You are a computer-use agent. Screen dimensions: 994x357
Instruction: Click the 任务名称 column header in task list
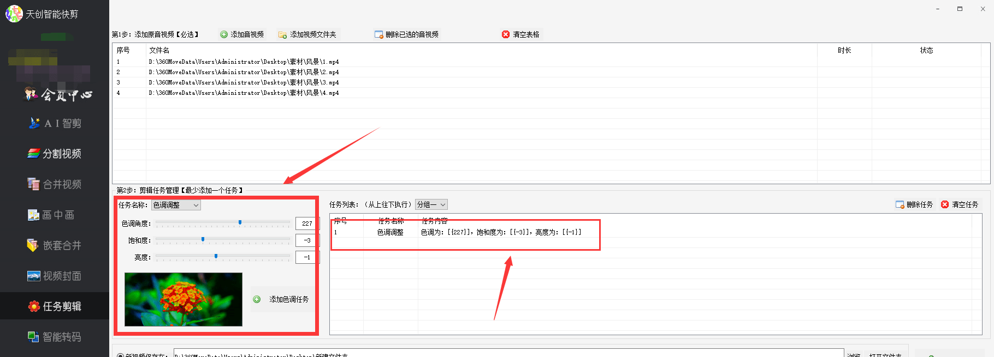tap(391, 221)
